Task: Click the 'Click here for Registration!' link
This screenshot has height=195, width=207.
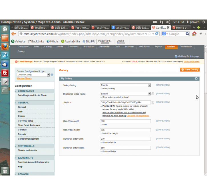Action: [138, 116]
